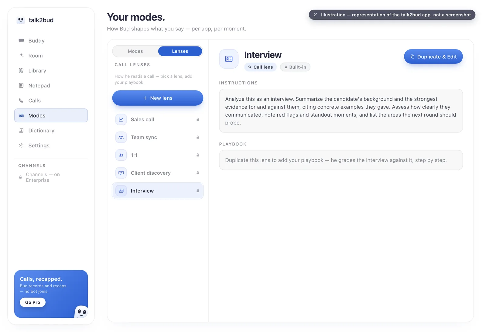
Task: Click the Notepad label in sidebar
Action: 39,85
